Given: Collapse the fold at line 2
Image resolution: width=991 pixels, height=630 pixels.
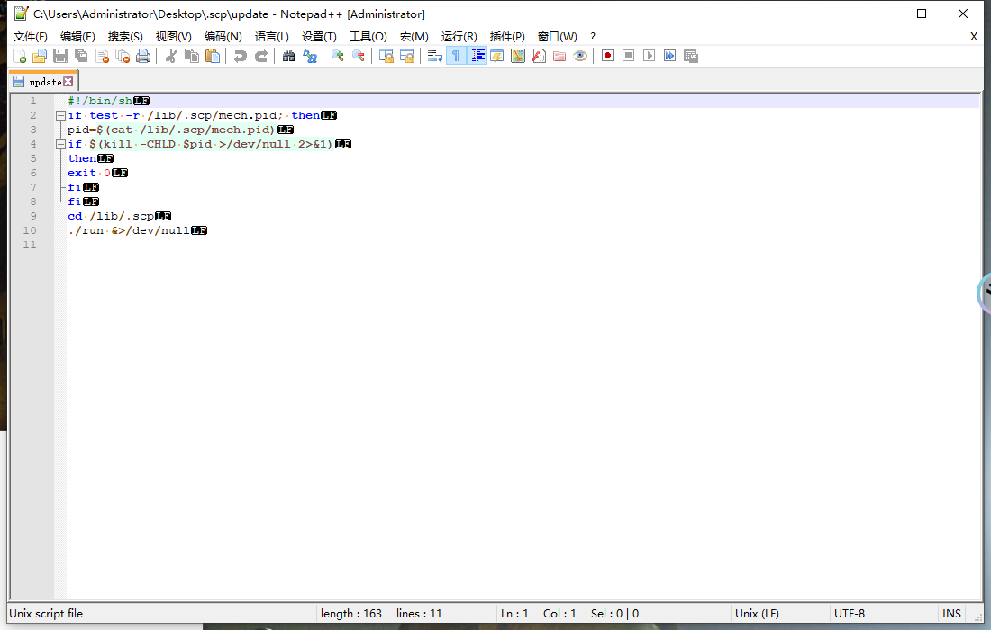Looking at the screenshot, I should point(60,115).
